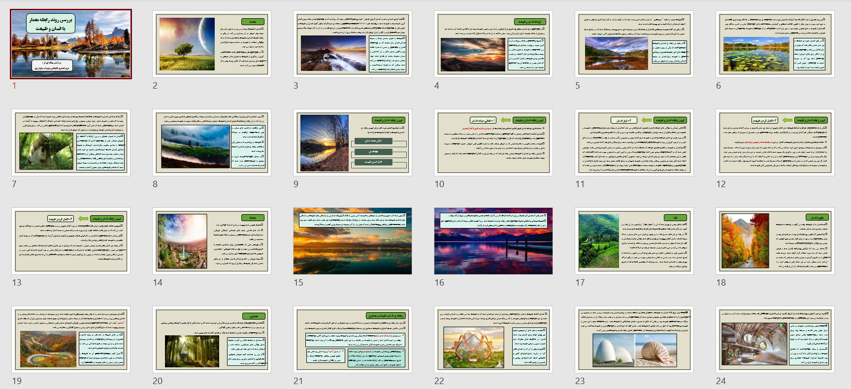The image size is (851, 389).
Task: Click slide 19 with winding road photo
Action: tap(71, 339)
